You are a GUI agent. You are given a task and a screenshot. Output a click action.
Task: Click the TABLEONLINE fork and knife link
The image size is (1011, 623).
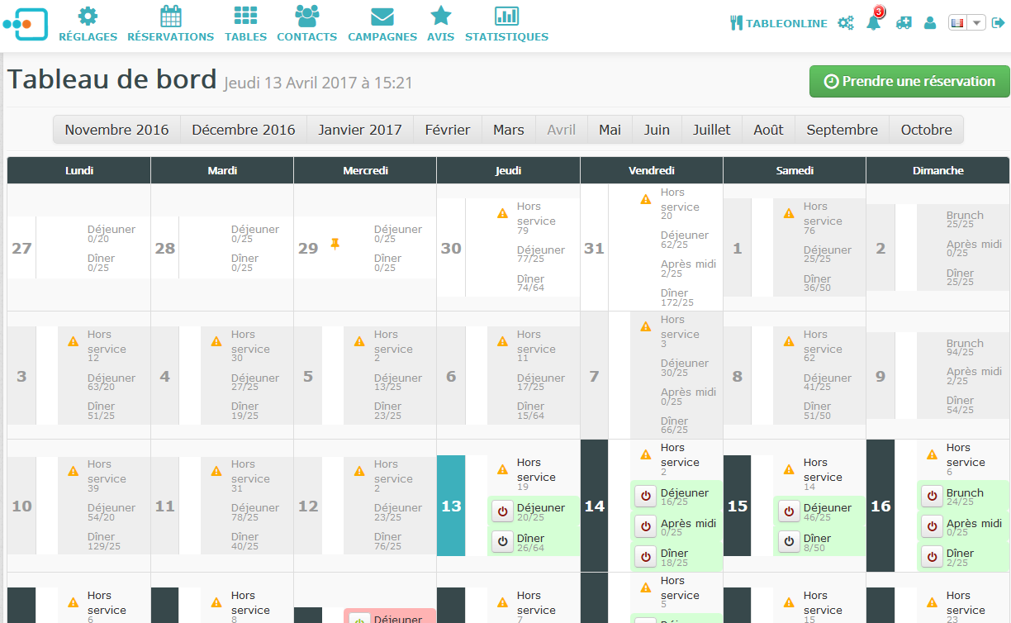point(779,23)
